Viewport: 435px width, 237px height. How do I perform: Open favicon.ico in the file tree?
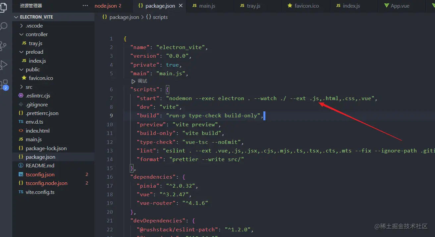point(53,78)
